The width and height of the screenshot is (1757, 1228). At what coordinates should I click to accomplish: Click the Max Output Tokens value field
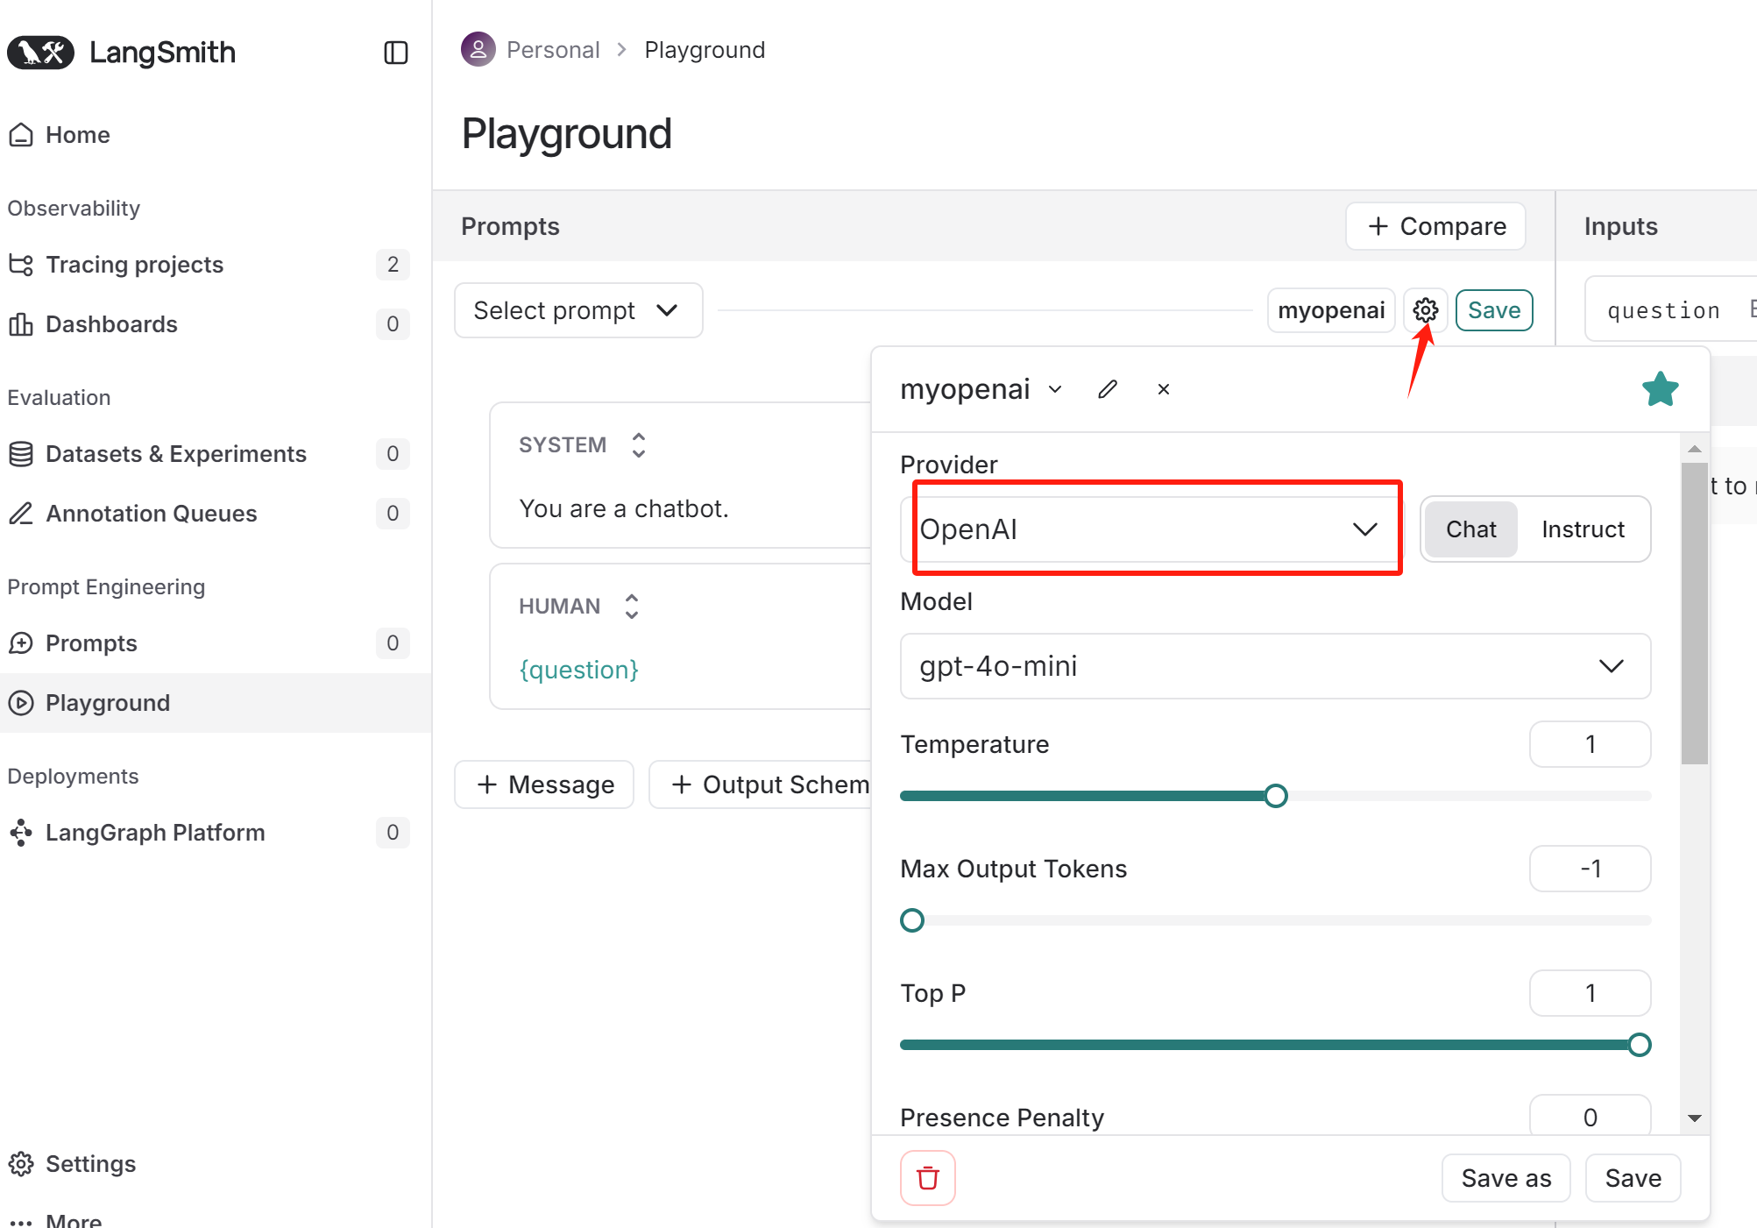(1591, 869)
